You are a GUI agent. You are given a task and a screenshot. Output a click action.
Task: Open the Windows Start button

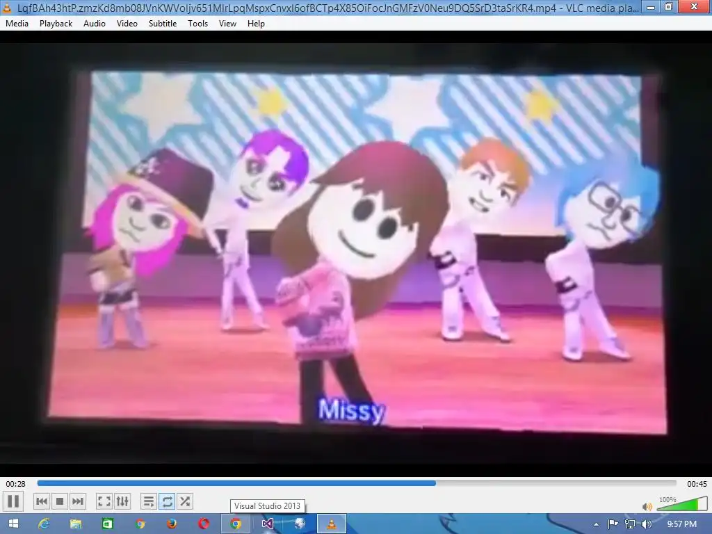13,524
